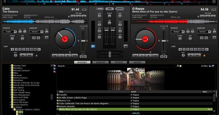Open the BROWSER tab
The image size is (219, 115).
82,62
